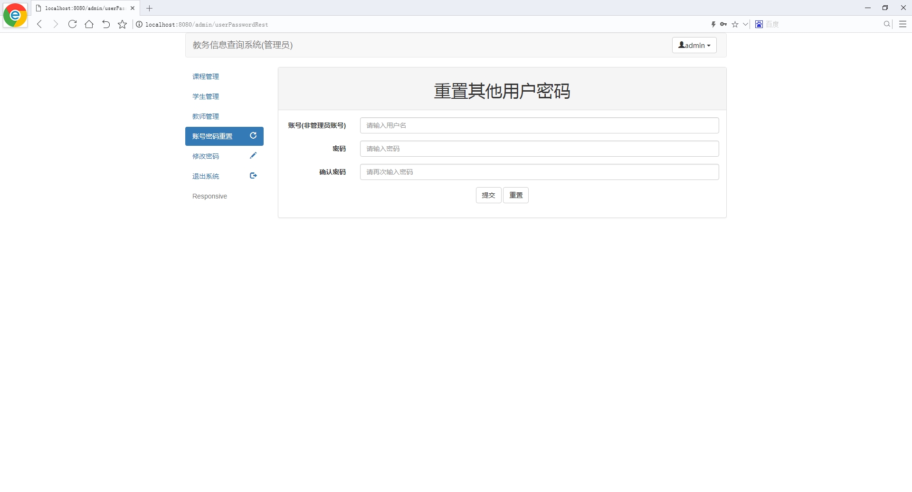Open the admin user dropdown
The height and width of the screenshot is (492, 912).
click(x=694, y=45)
